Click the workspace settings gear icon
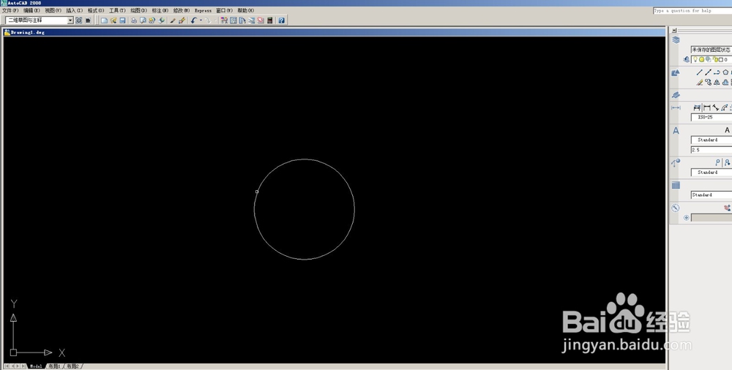 coord(78,20)
